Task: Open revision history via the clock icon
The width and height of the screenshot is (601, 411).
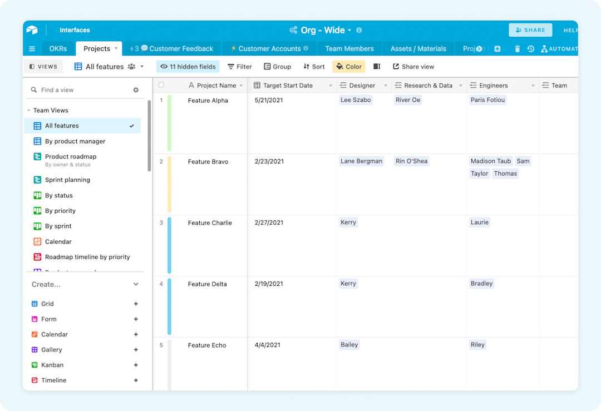Action: (530, 48)
